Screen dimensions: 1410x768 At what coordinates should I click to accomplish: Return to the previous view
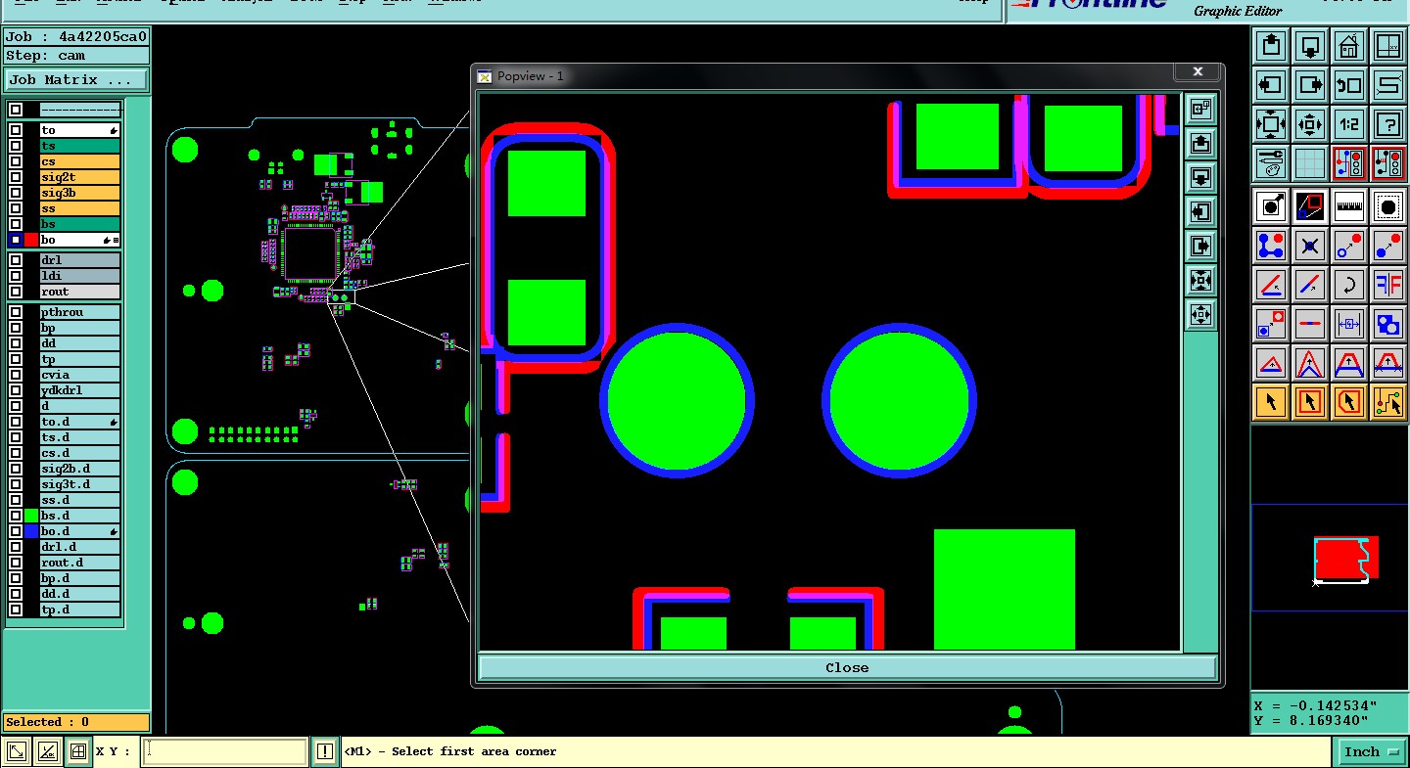(1349, 84)
